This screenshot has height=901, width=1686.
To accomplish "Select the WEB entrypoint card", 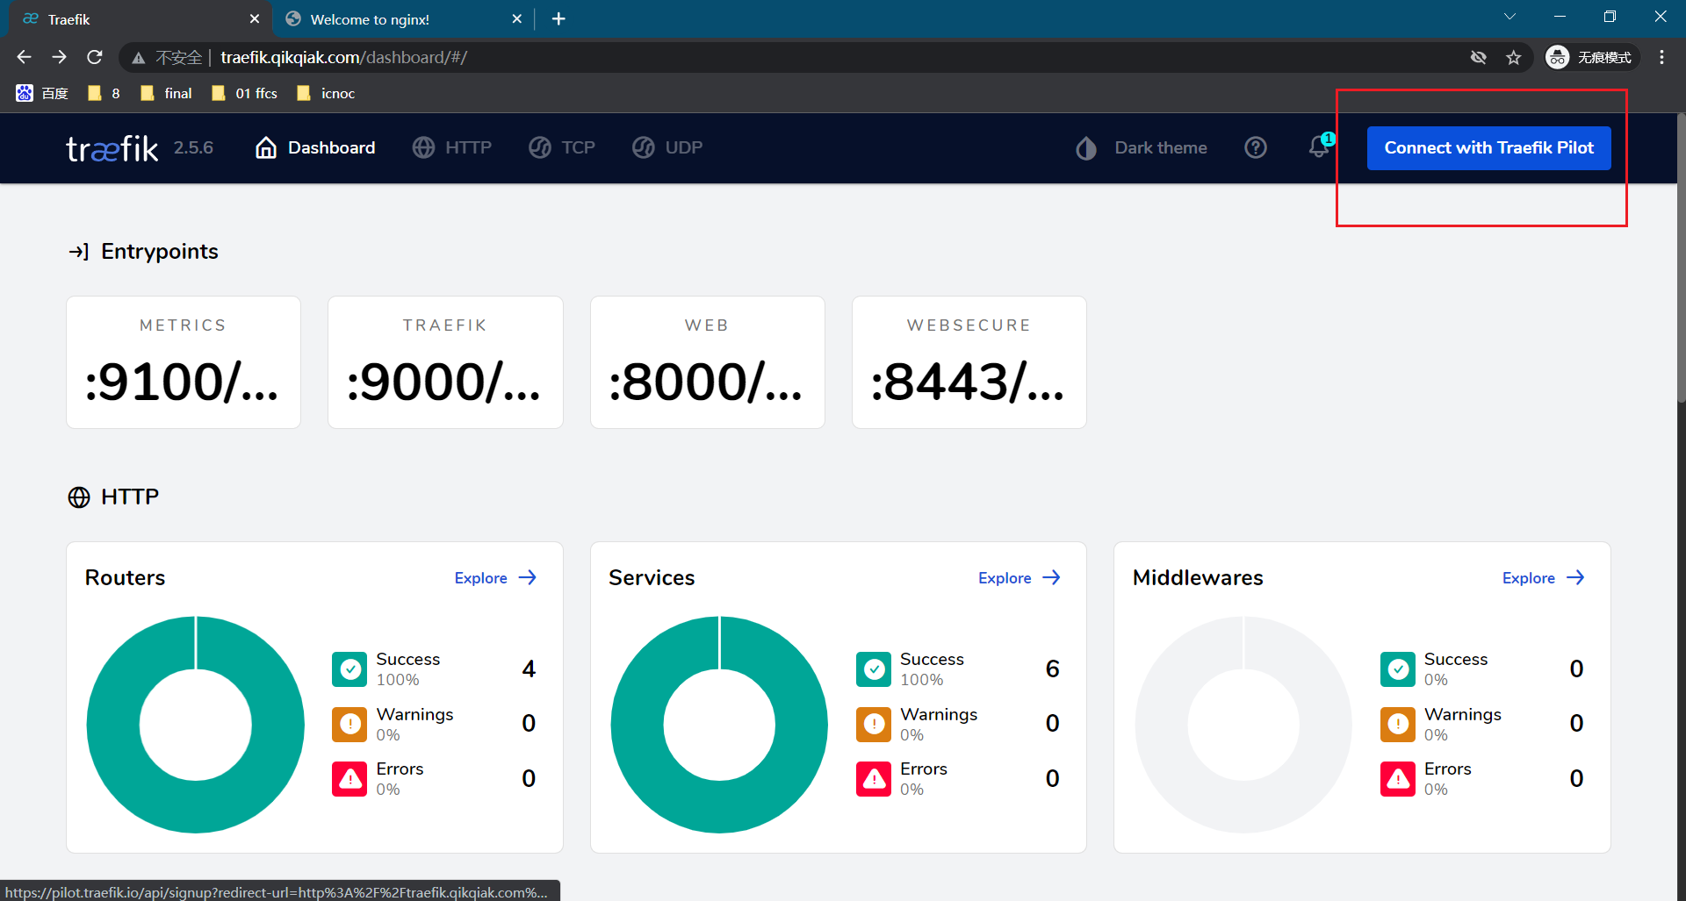I will [x=708, y=362].
